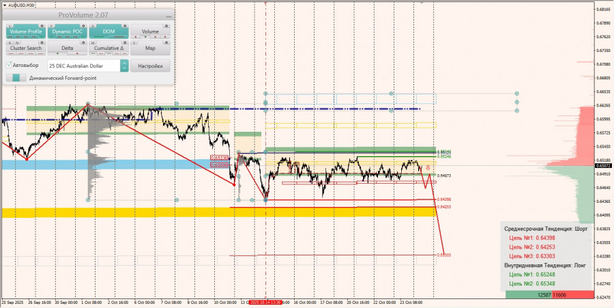Click green target Цель №1: 0.65248
The image size is (614, 308).
click(x=532, y=275)
